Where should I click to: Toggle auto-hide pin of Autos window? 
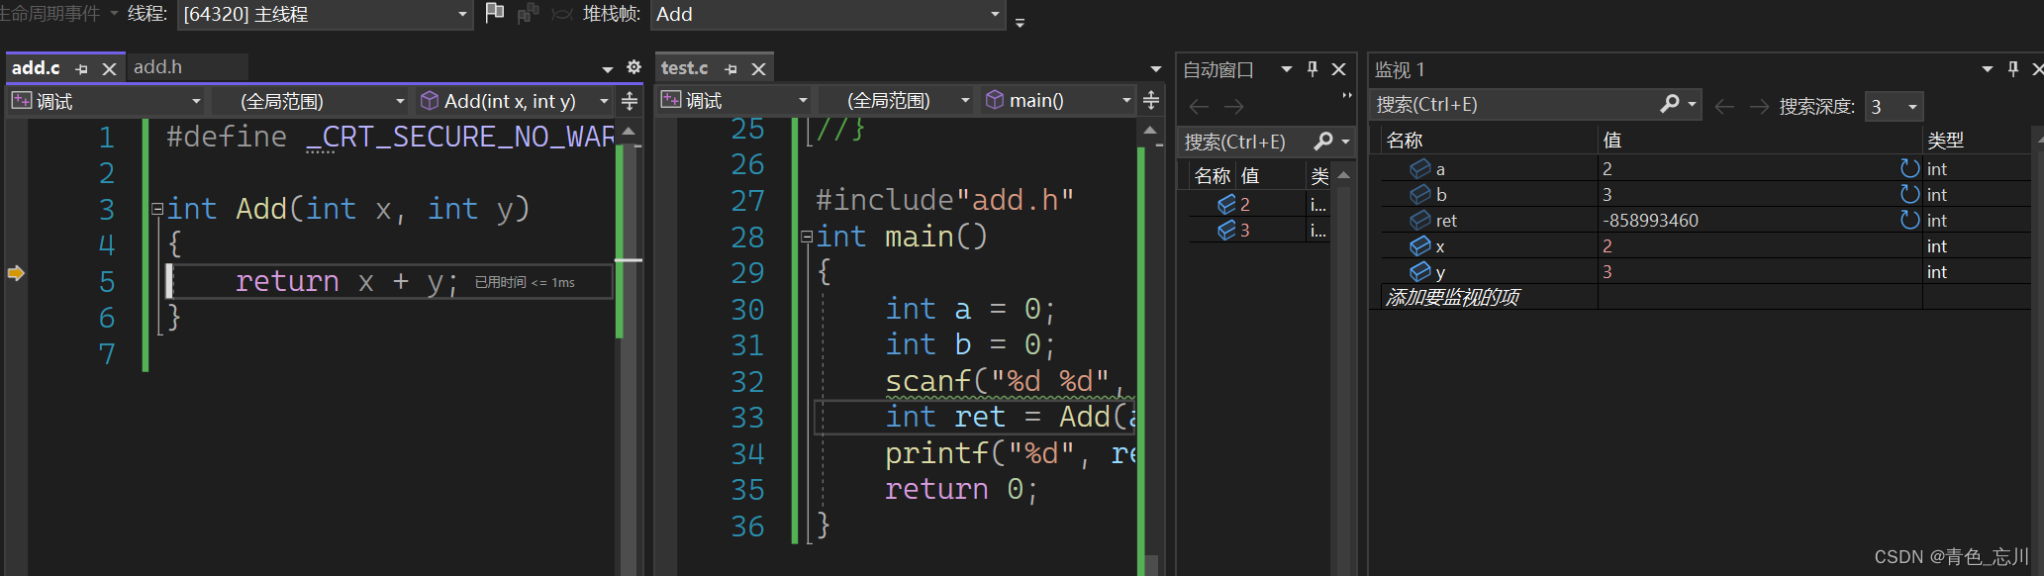(1313, 68)
